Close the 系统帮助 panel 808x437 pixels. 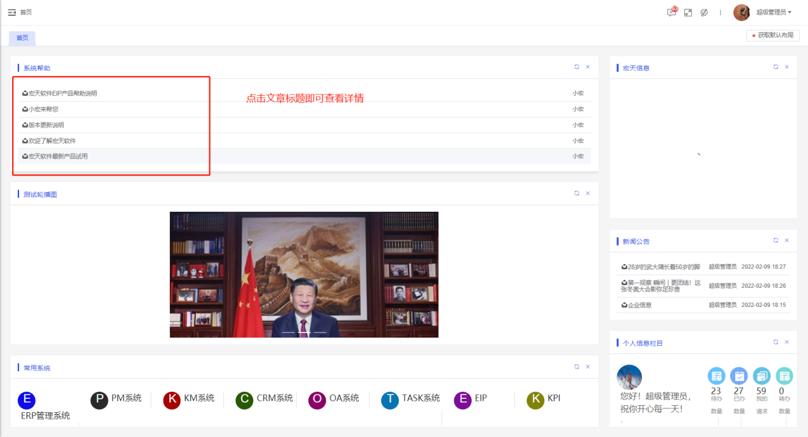pyautogui.click(x=588, y=67)
